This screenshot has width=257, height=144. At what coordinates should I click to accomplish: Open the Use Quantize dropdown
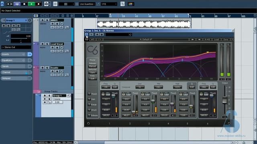pyautogui.click(x=87, y=4)
